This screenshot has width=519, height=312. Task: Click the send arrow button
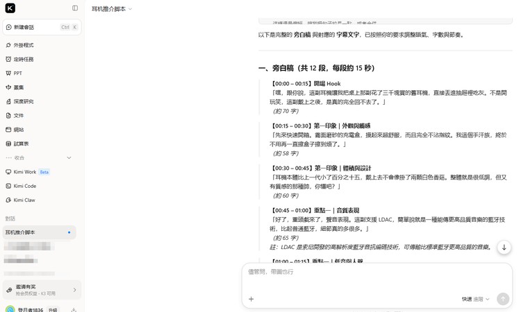coord(503,299)
